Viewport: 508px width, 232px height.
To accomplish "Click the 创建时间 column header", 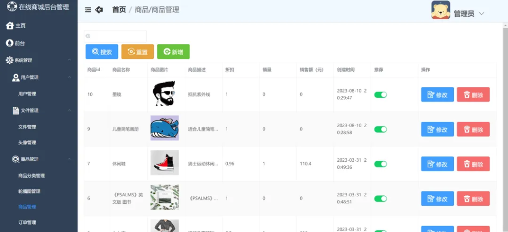I will pyautogui.click(x=346, y=70).
